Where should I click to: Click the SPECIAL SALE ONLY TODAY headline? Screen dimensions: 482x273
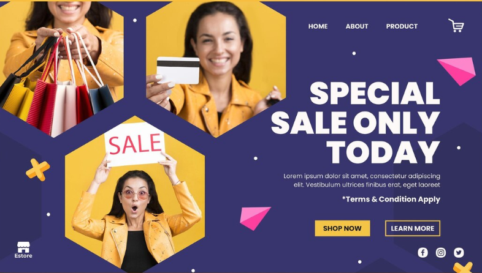click(356, 122)
